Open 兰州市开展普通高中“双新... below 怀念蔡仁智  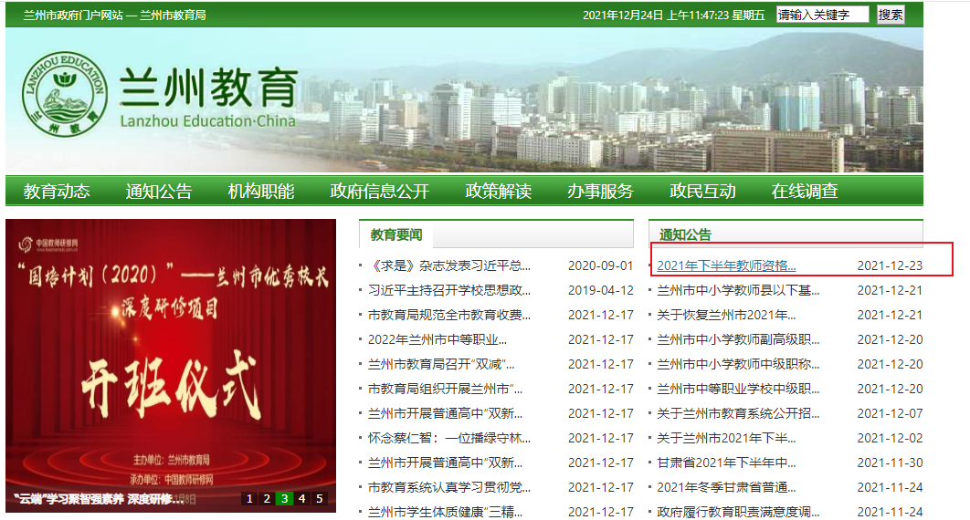[445, 463]
